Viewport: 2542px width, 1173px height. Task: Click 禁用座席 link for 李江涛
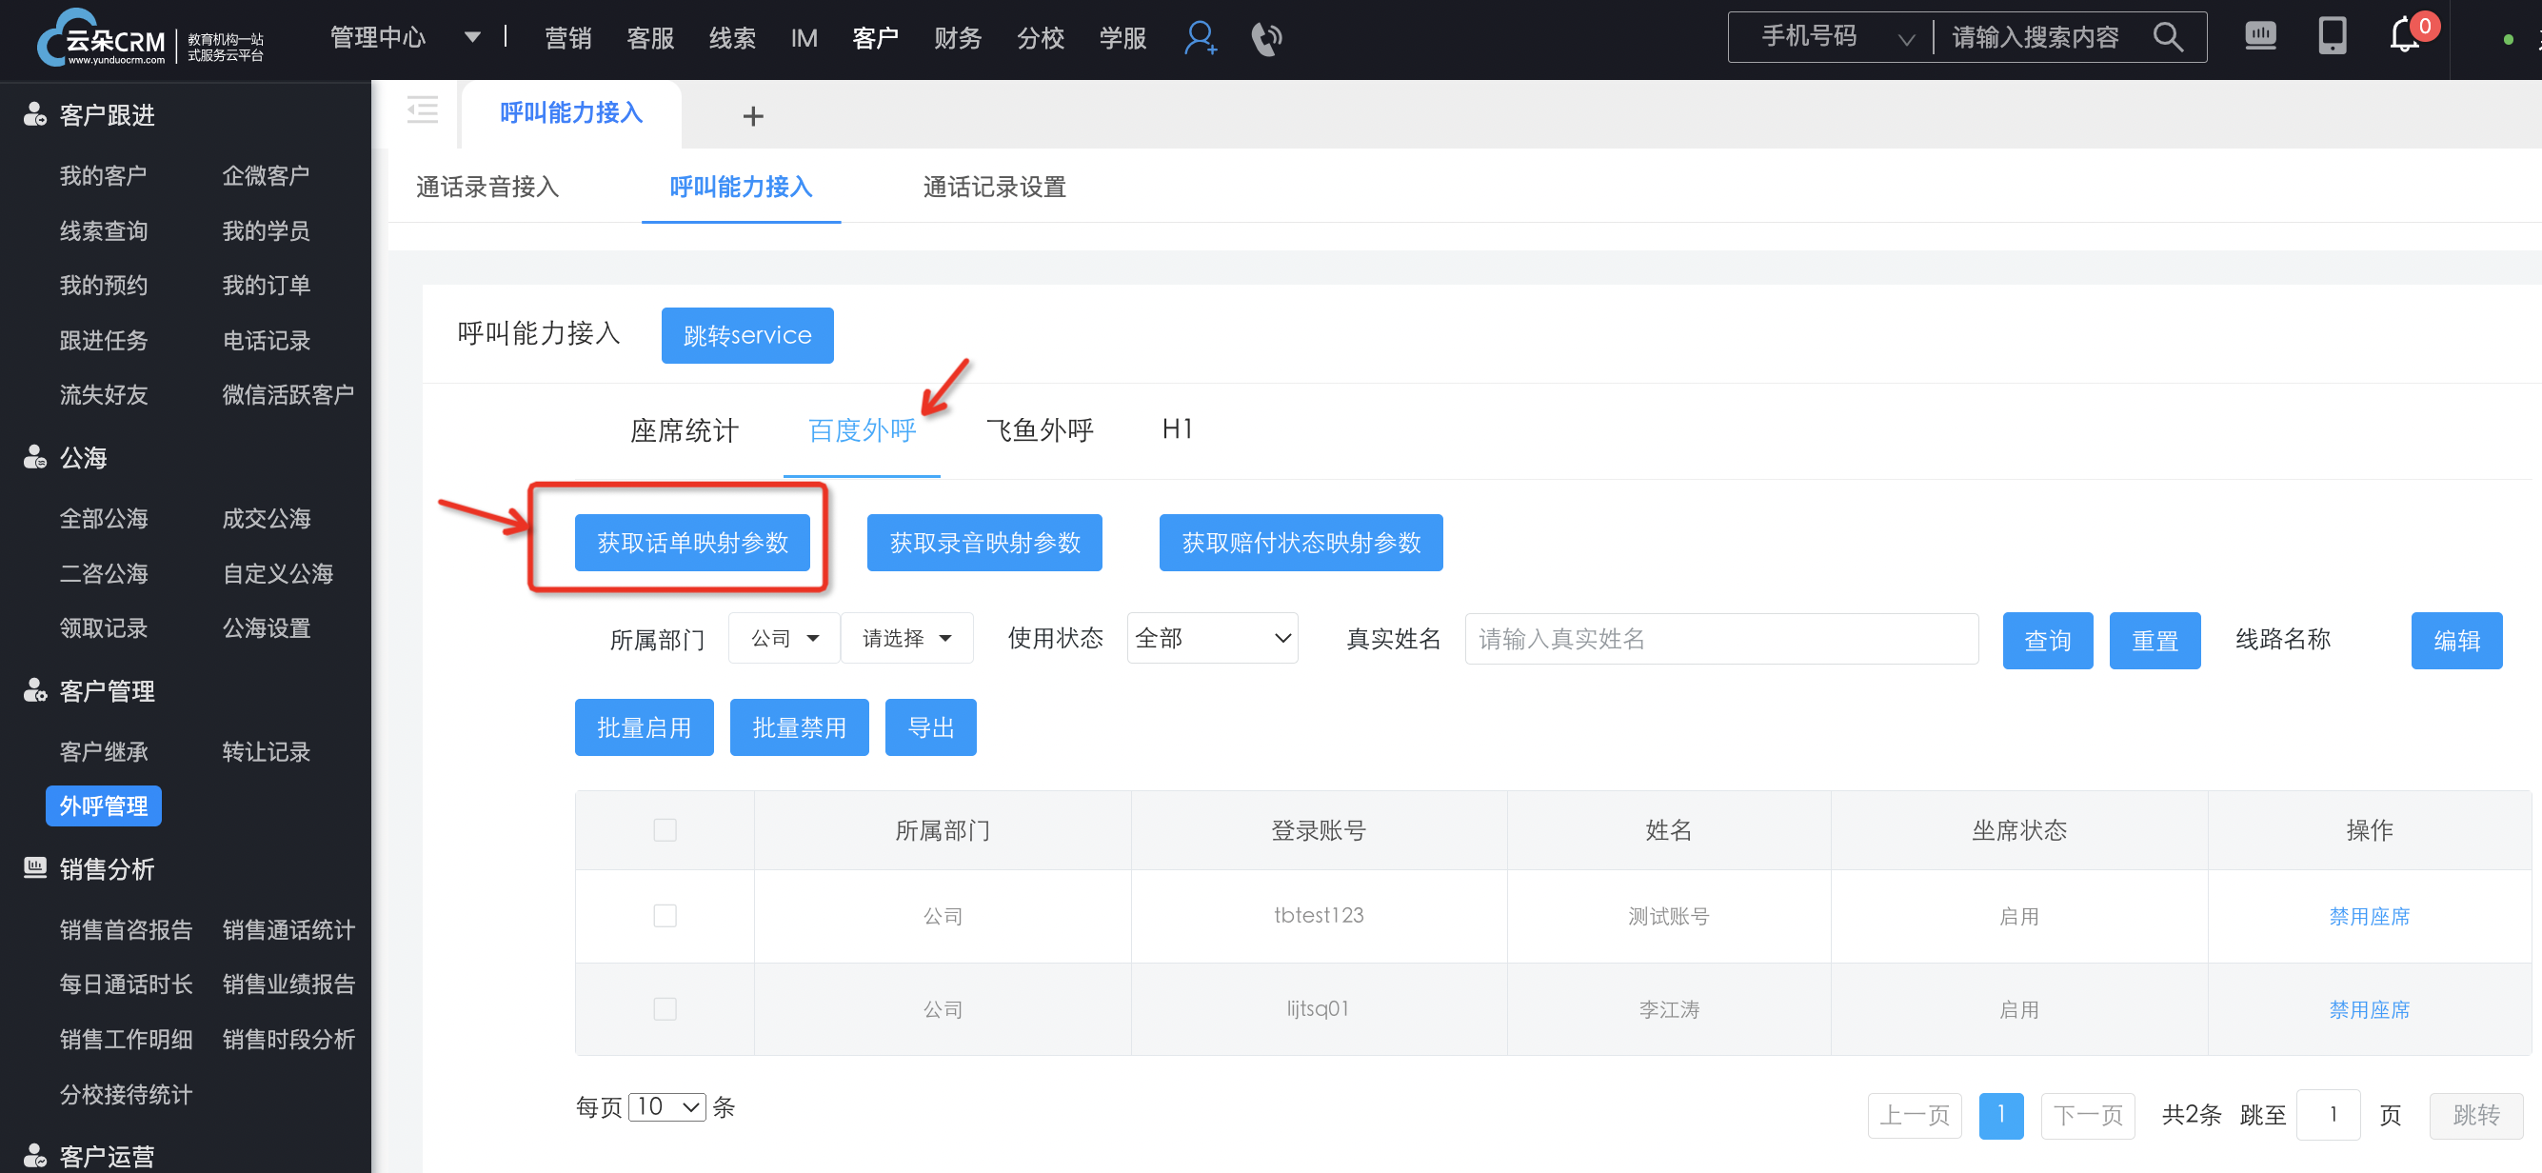(x=2369, y=1009)
